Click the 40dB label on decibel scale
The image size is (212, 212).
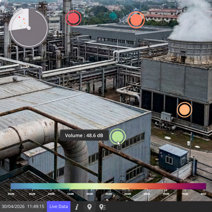(x=51, y=194)
